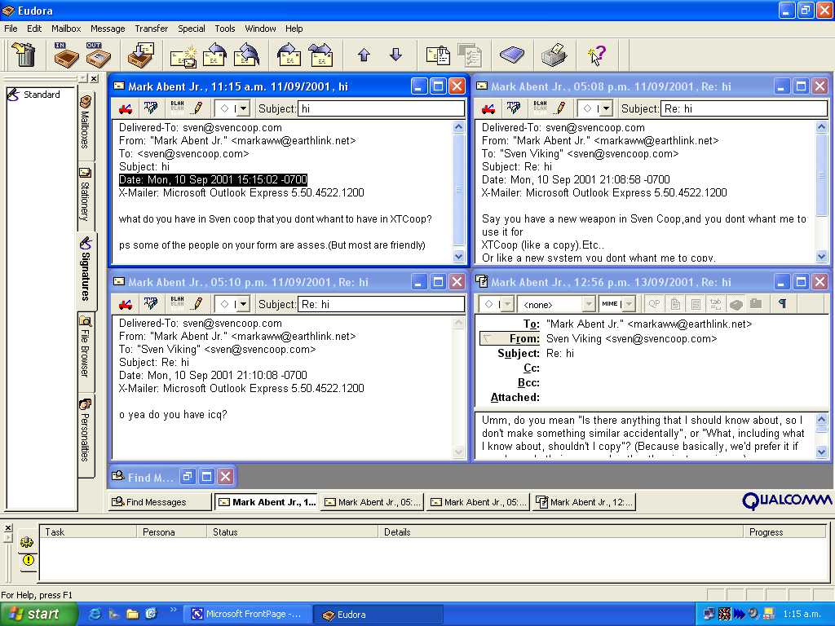
Task: Click the New Message toolbar icon
Action: point(183,56)
